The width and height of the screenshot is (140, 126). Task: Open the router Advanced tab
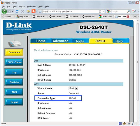(x=60, y=41)
